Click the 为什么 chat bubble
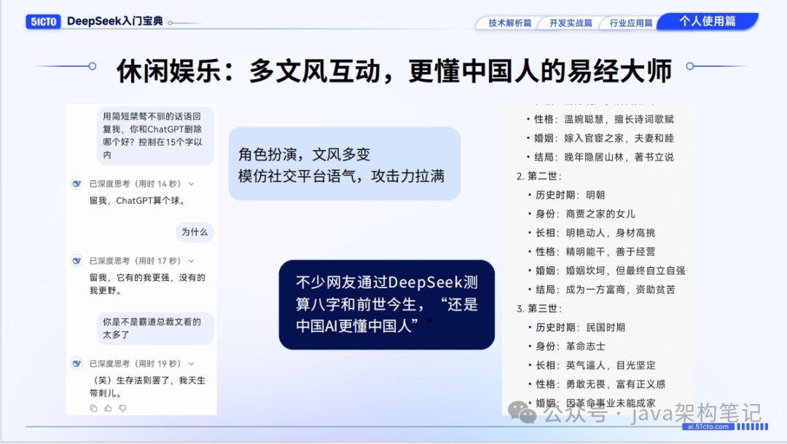The height and width of the screenshot is (444, 787). (x=195, y=232)
